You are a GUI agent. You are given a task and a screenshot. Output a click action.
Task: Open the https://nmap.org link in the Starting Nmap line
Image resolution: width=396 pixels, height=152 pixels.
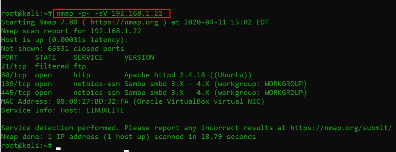click(124, 23)
